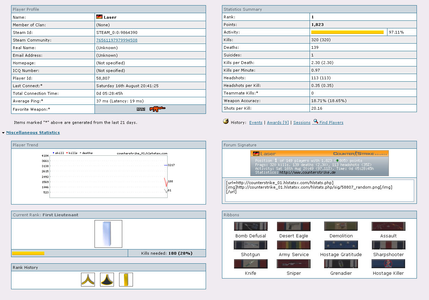Open the Events history link
The width and height of the screenshot is (429, 300).
click(x=256, y=122)
